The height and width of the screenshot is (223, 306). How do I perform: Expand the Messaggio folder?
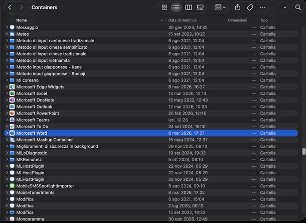7,27
